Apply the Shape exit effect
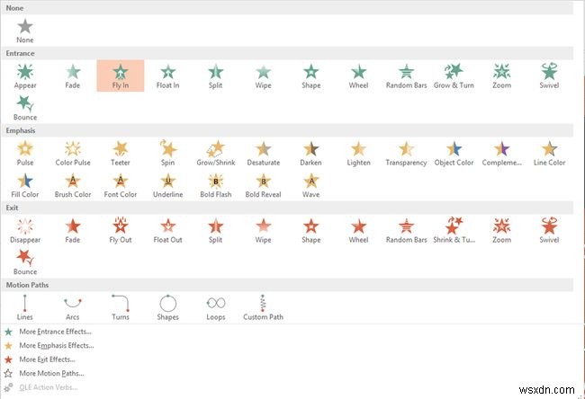The image size is (585, 399). click(x=311, y=231)
